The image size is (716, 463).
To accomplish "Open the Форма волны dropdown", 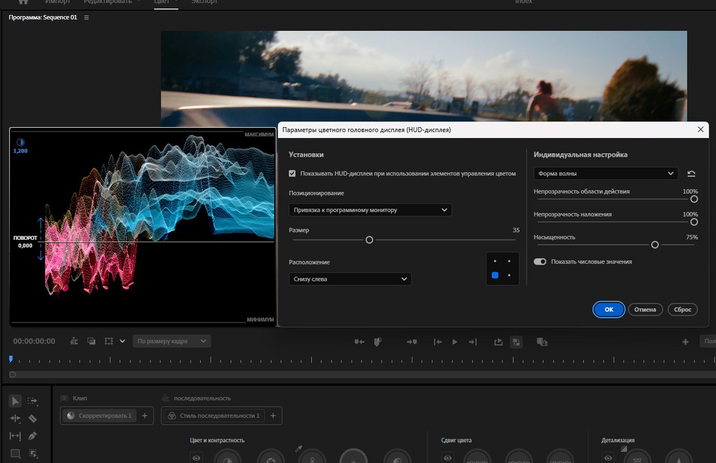I will pos(605,174).
